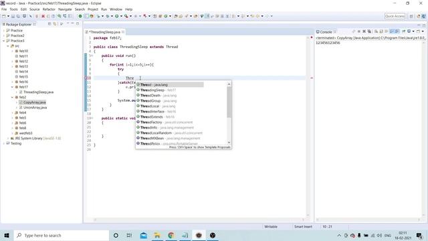
Task: Click the error marker on line 10
Action: point(86,78)
